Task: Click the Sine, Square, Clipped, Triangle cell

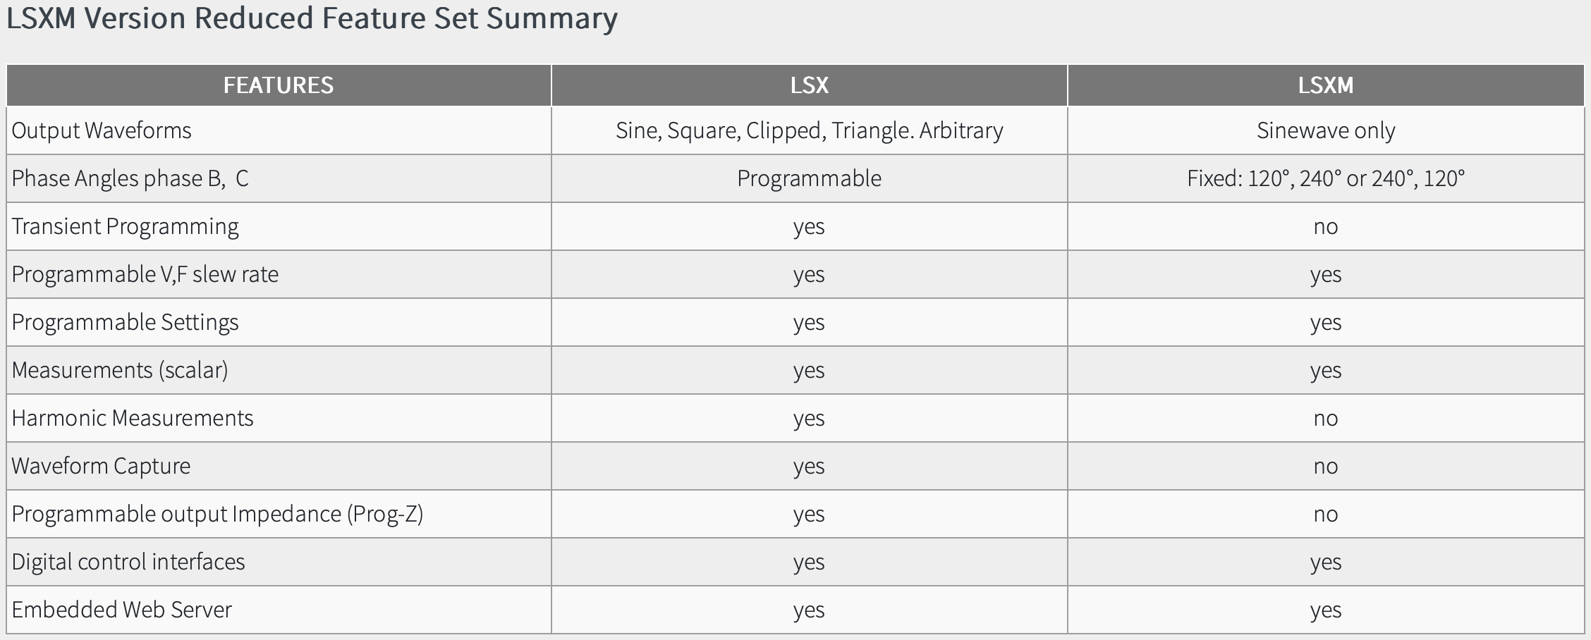Action: (809, 131)
